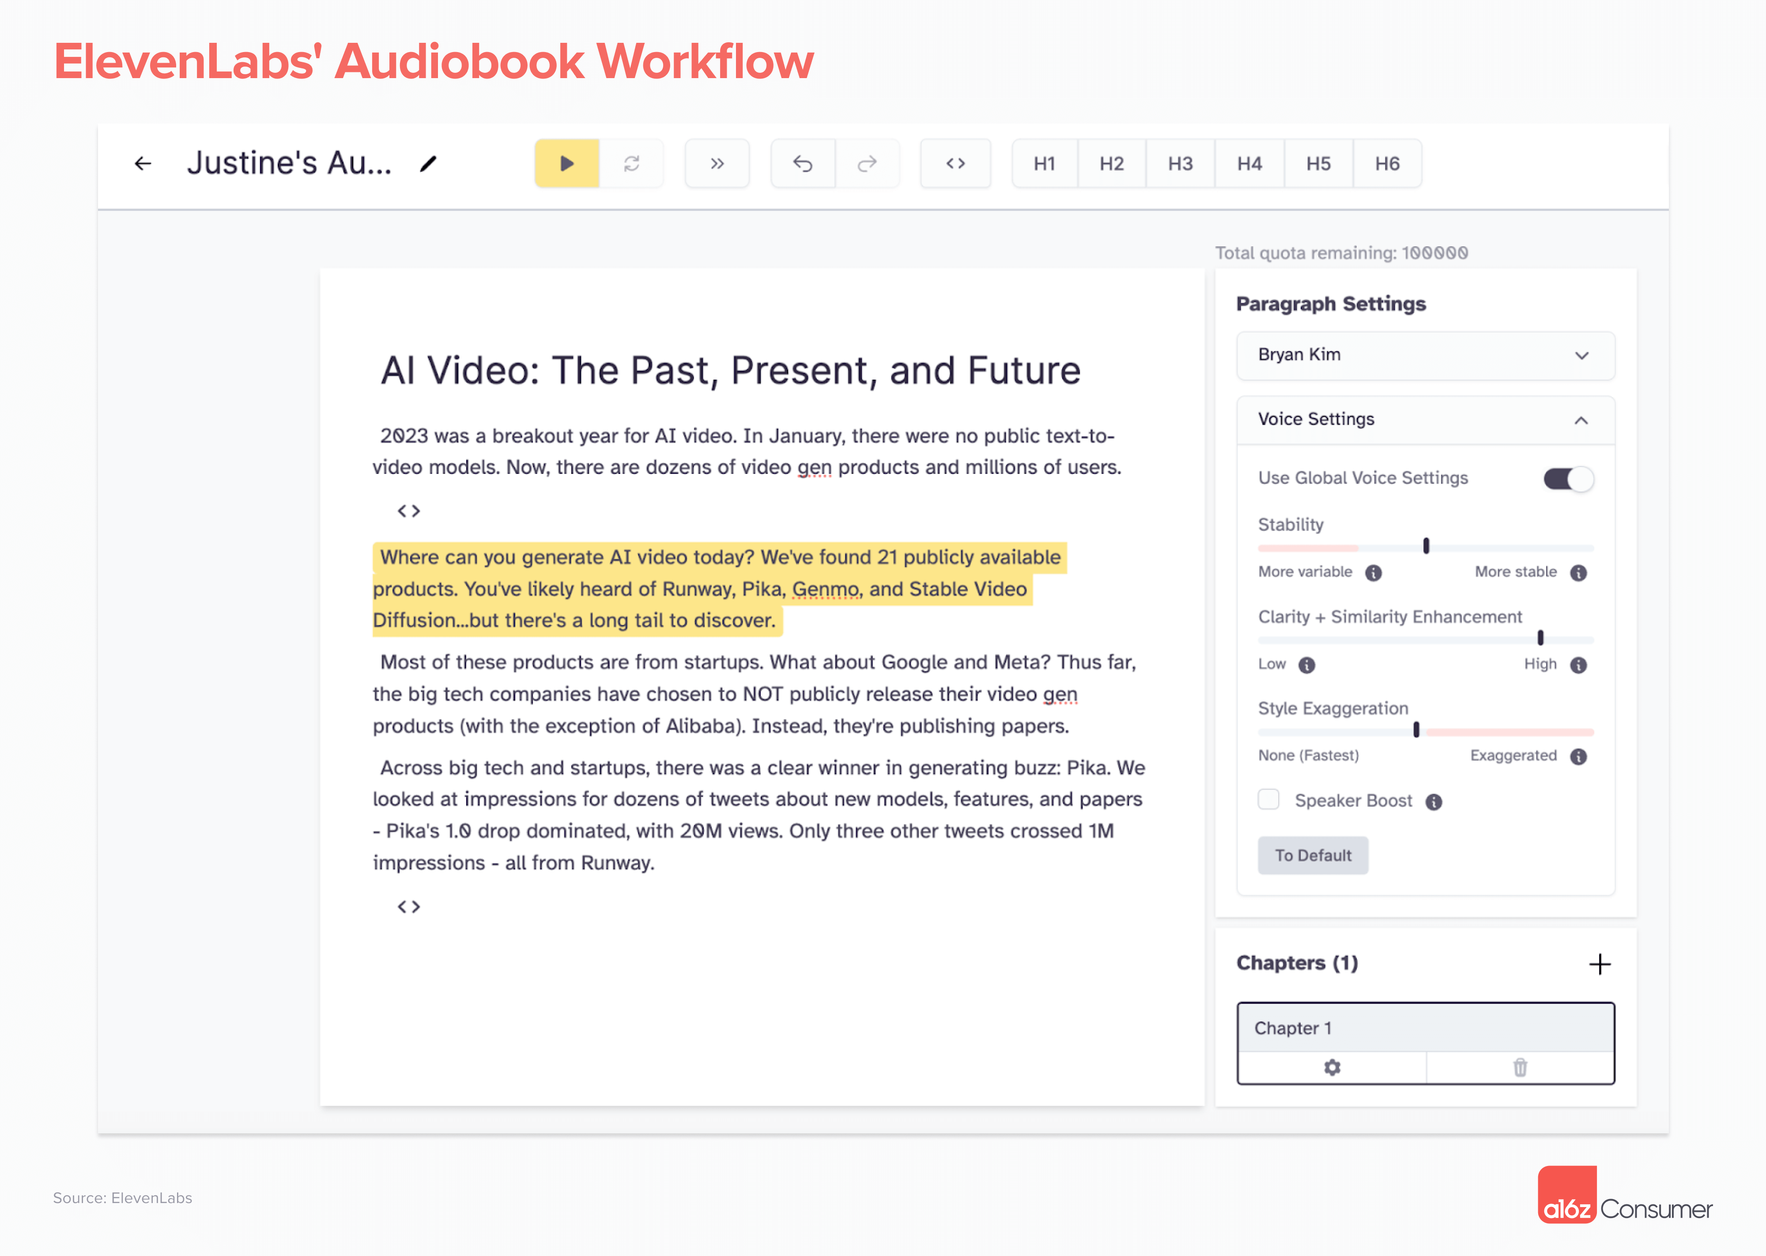The width and height of the screenshot is (1766, 1256).
Task: Click the pencil icon to rename Justine's Audiobook
Action: point(429,163)
